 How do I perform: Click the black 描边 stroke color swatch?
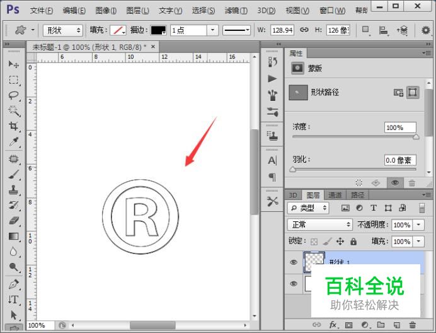[158, 30]
